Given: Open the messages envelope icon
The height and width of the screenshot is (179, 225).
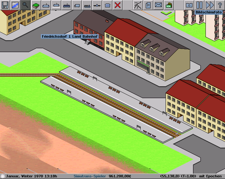Looking at the screenshot, I should tap(158, 5).
